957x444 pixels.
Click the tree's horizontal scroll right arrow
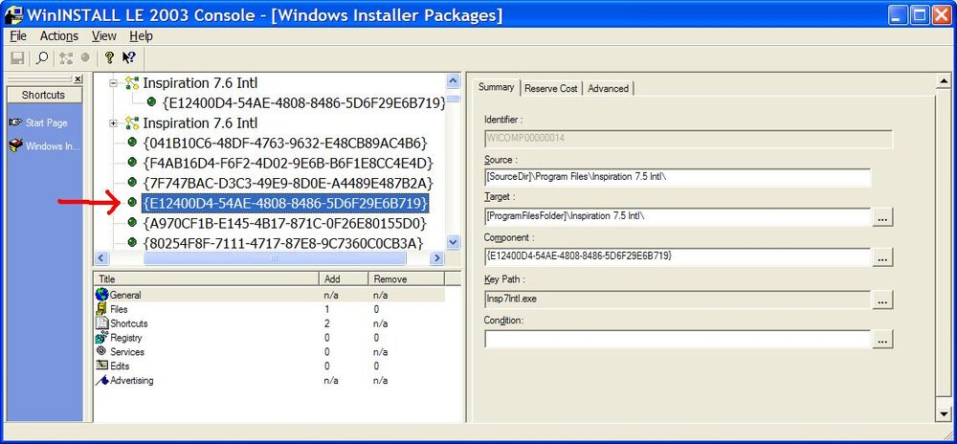coord(437,258)
